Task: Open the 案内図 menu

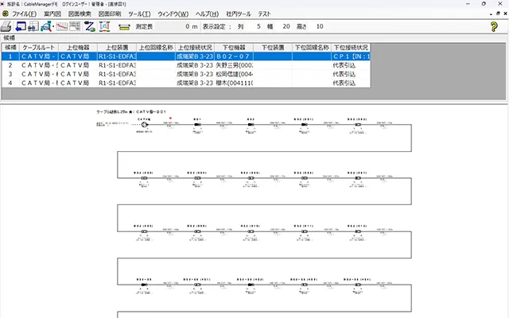Action: click(52, 14)
